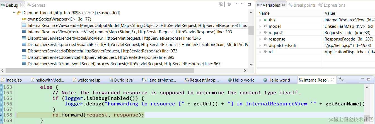Select Daemon Thread http-bio-9098-exec-3 row
Image resolution: width=375 pixels, height=124 pixels.
click(x=71, y=13)
